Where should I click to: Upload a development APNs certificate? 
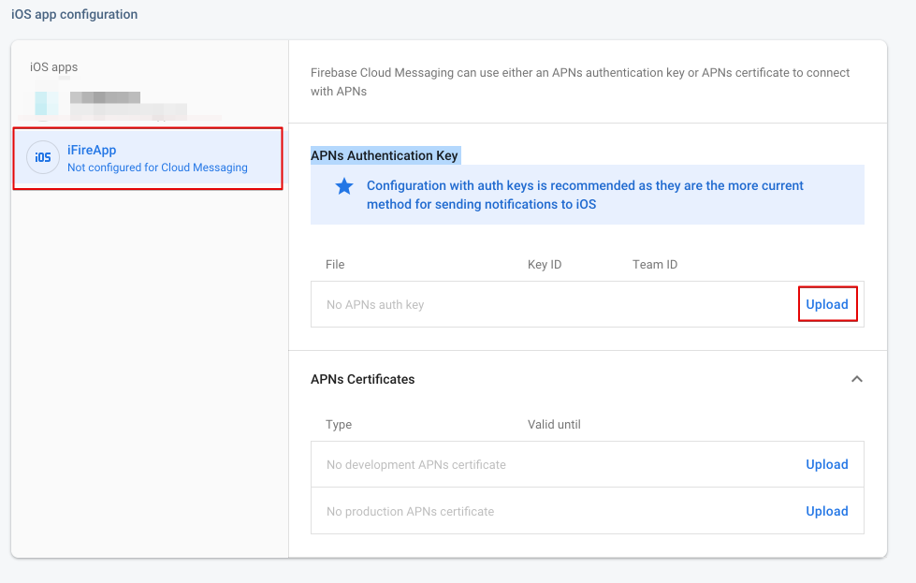[x=827, y=464]
